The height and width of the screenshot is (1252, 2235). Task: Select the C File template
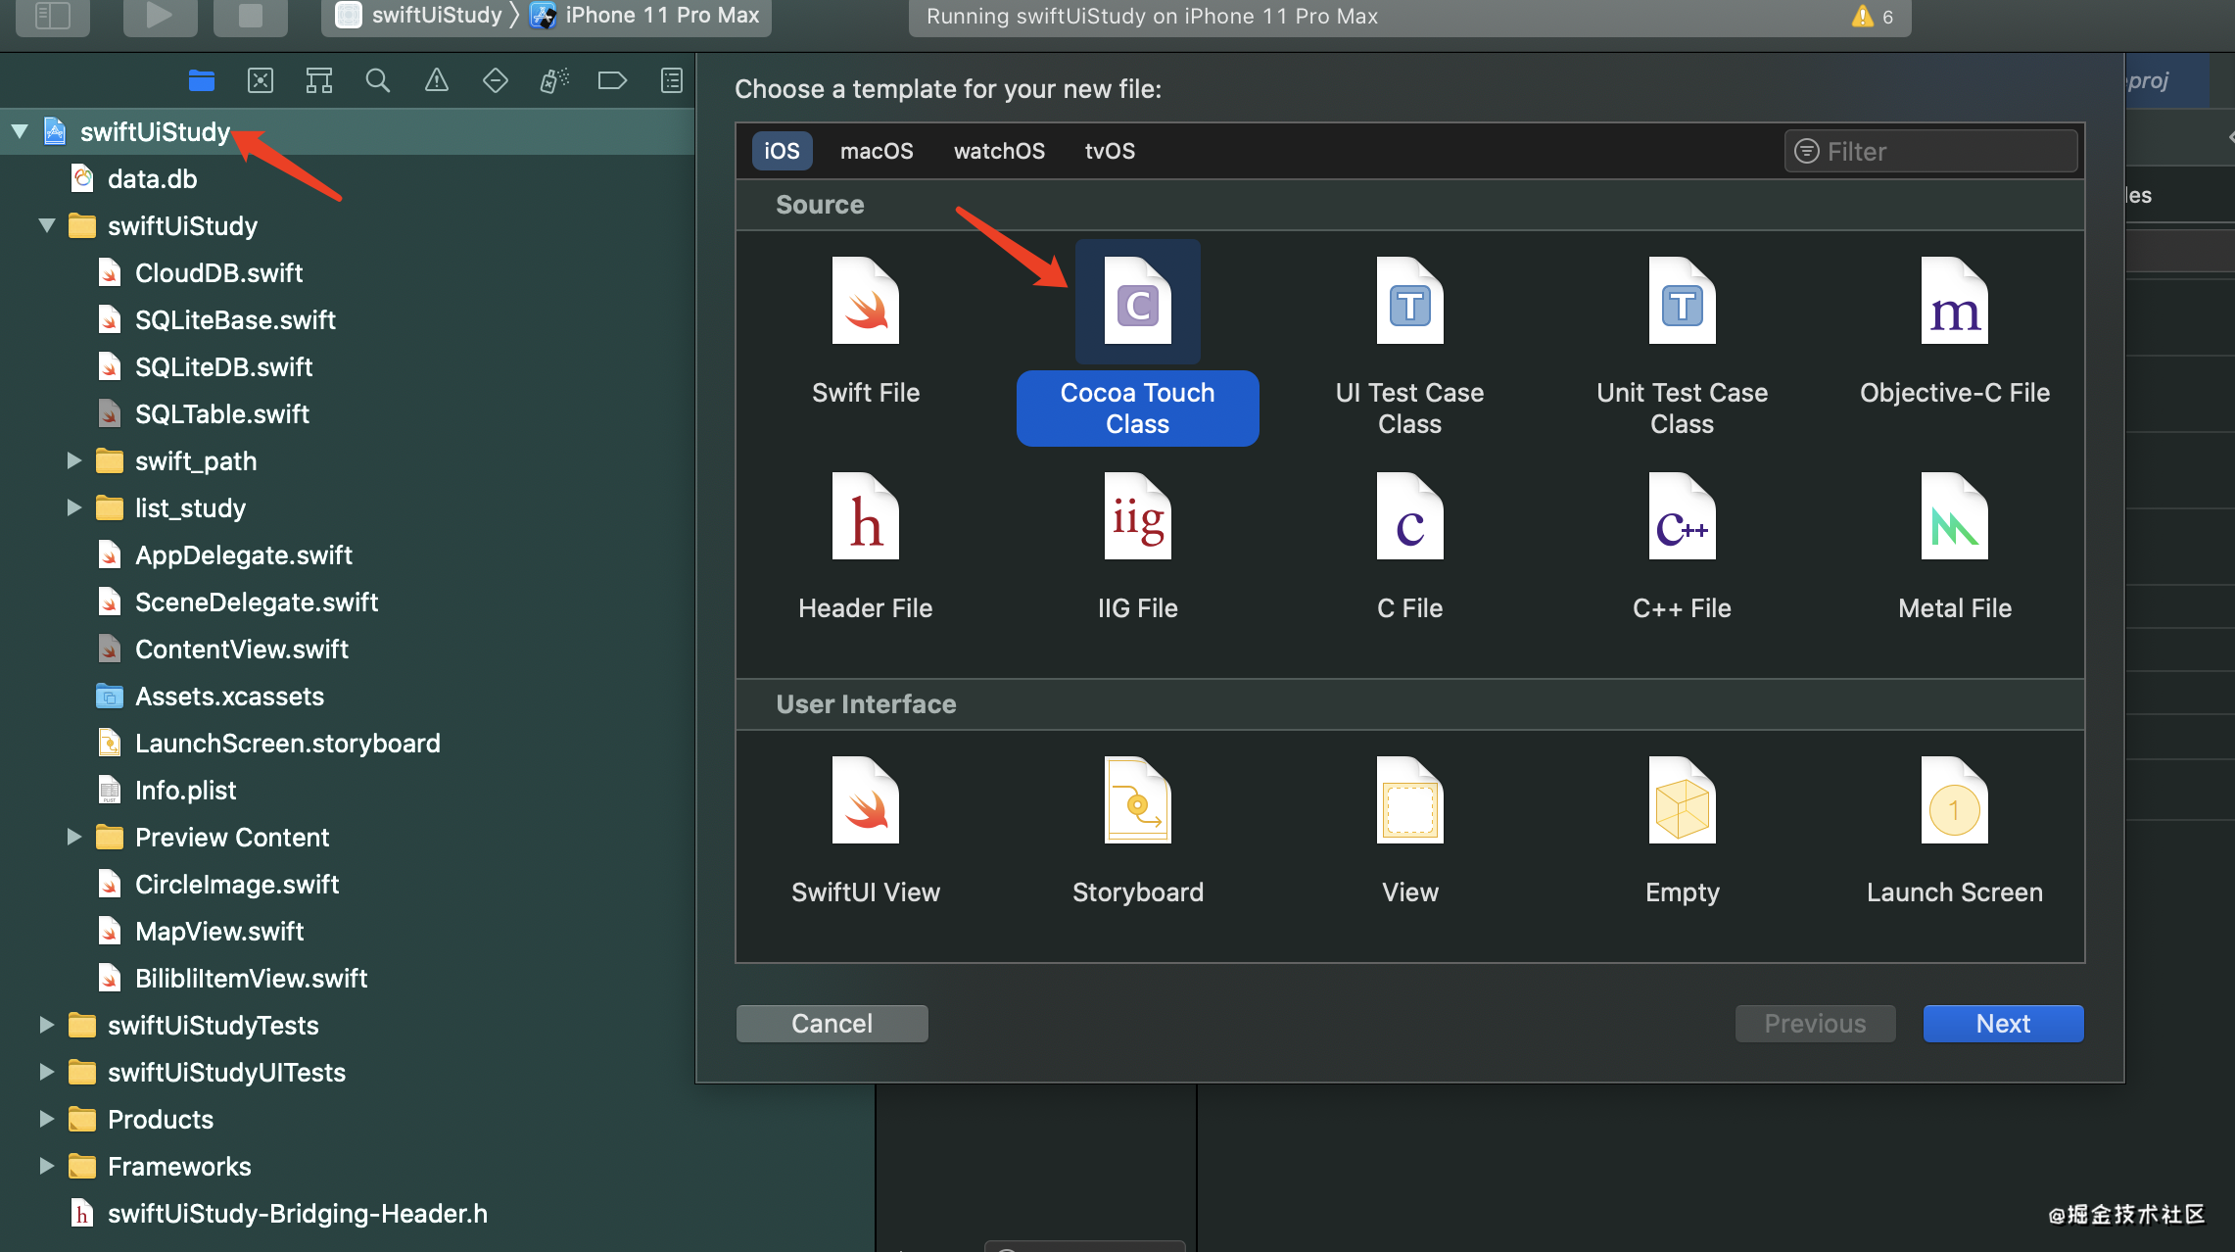1409,549
